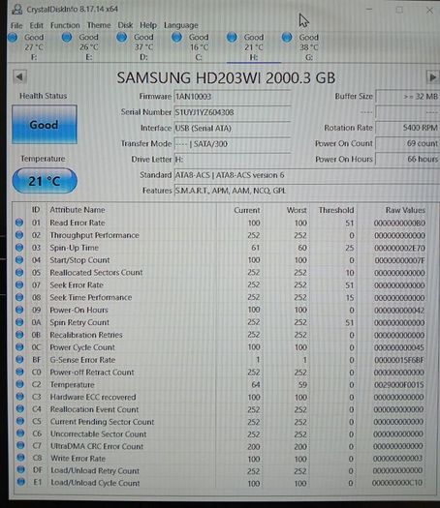
Task: Click status icon for Power-off Retract Count
Action: tap(19, 372)
